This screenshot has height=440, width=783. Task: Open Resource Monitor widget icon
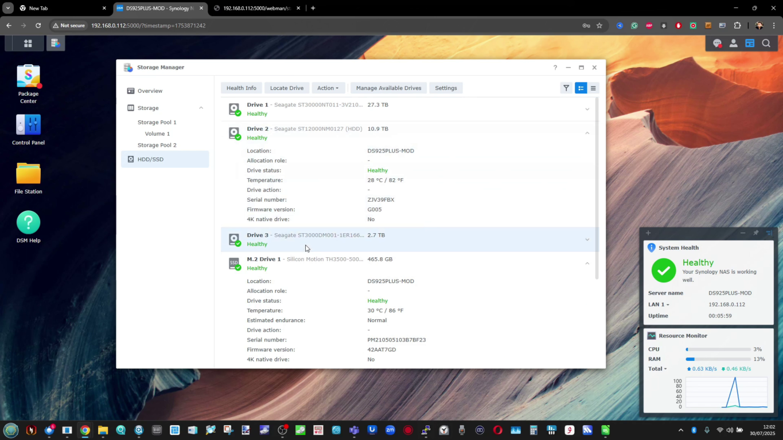pyautogui.click(x=652, y=336)
